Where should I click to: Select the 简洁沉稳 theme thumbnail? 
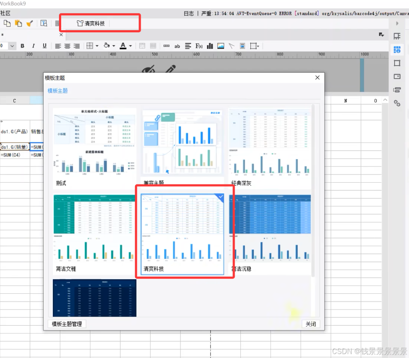pos(270,234)
